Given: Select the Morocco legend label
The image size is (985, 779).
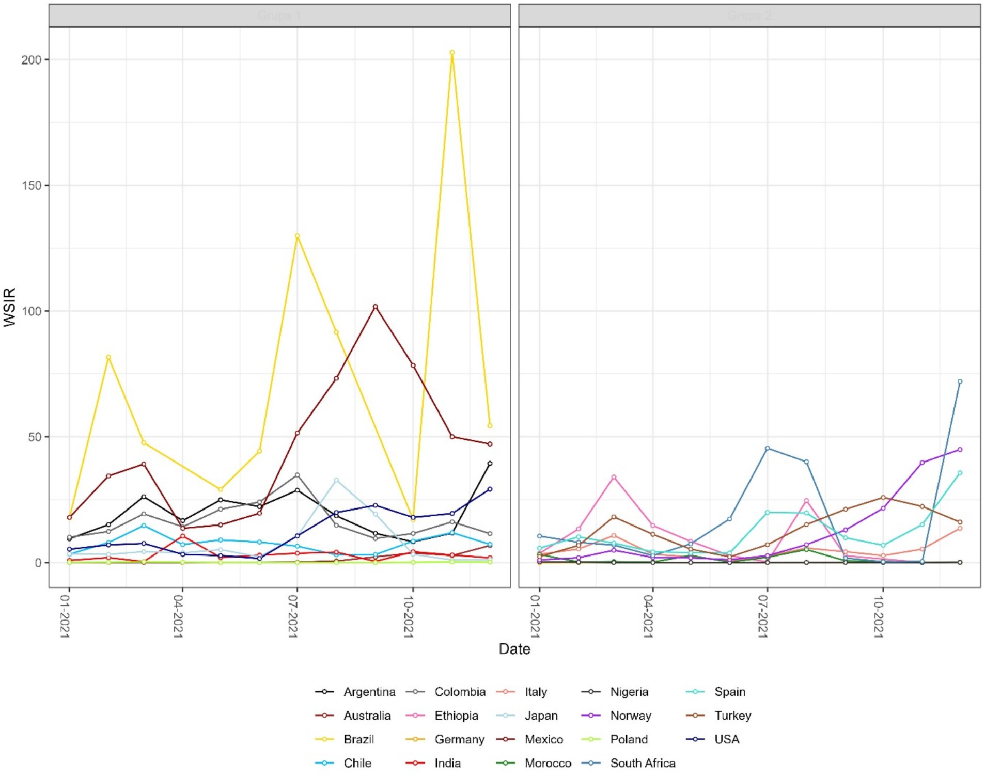Looking at the screenshot, I should click(x=548, y=763).
